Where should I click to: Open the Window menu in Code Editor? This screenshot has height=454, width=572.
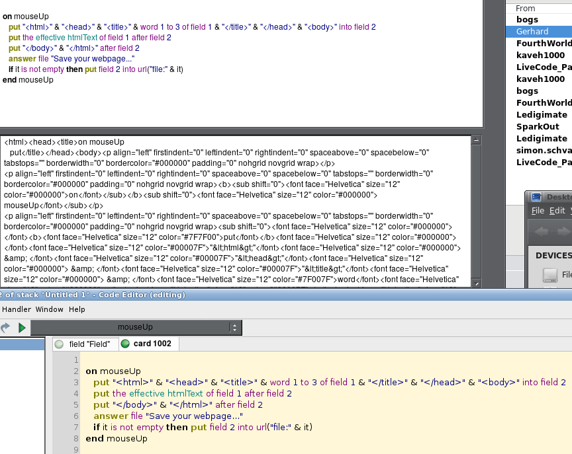(50, 309)
